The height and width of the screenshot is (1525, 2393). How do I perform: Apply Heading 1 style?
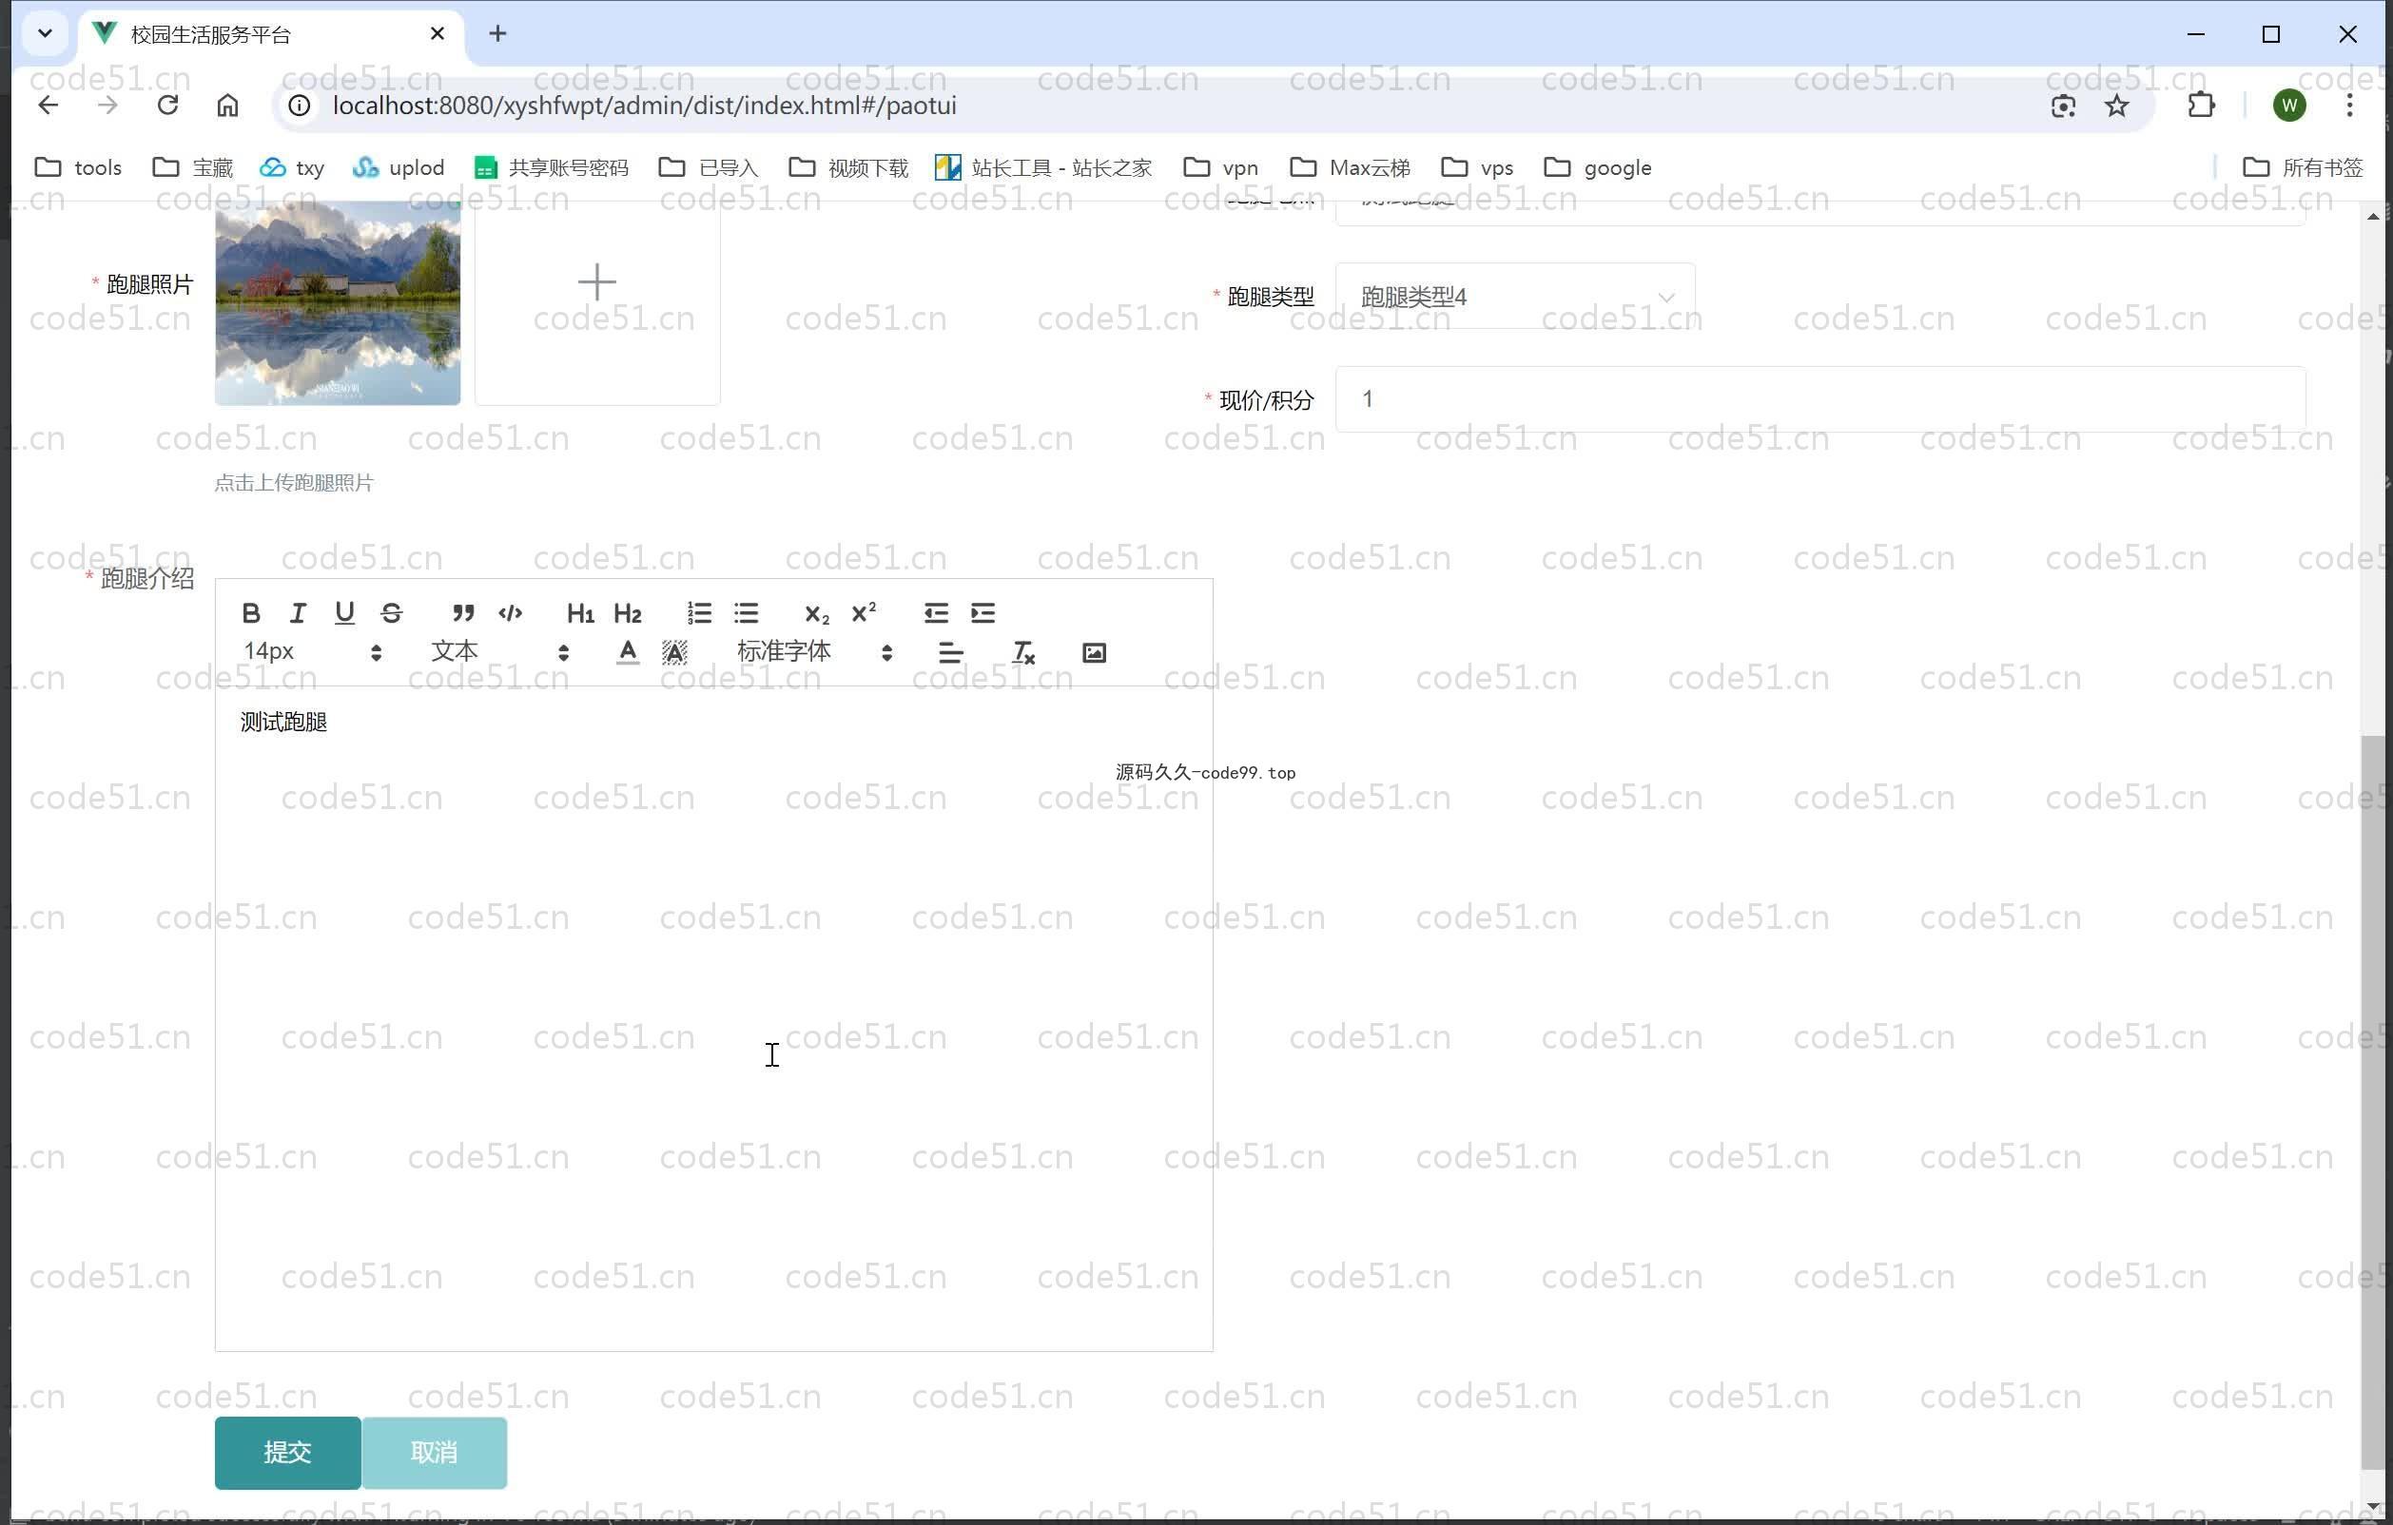tap(580, 613)
